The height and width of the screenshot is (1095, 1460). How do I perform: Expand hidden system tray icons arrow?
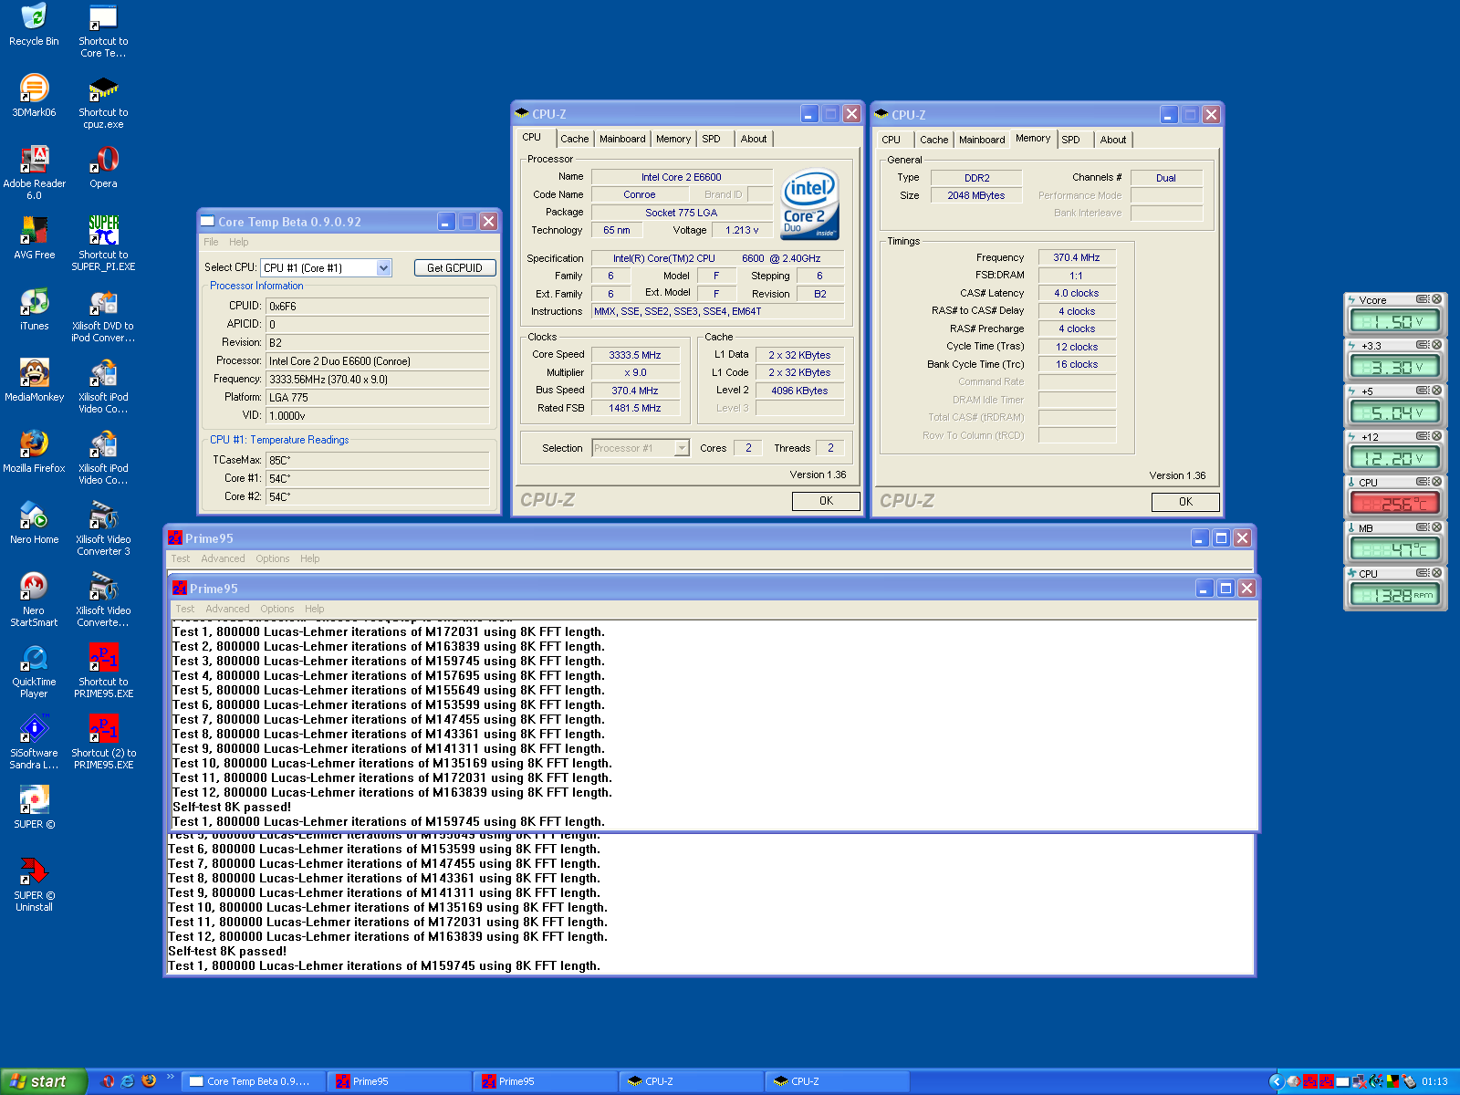(x=1276, y=1081)
